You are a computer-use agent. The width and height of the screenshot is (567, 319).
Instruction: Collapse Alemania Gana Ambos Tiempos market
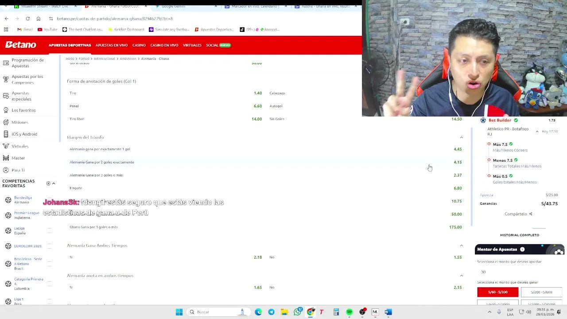point(461,245)
